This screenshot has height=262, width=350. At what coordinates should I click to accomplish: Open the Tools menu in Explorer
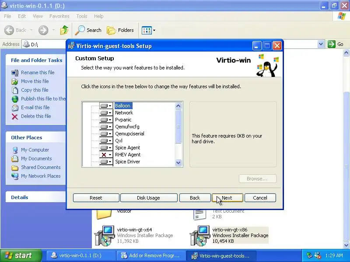[82, 16]
